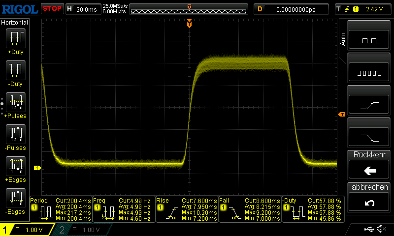Viewport: 394px width, 236px height.
Task: Pick the +Edges measurement icon
Action: pyautogui.click(x=15, y=166)
